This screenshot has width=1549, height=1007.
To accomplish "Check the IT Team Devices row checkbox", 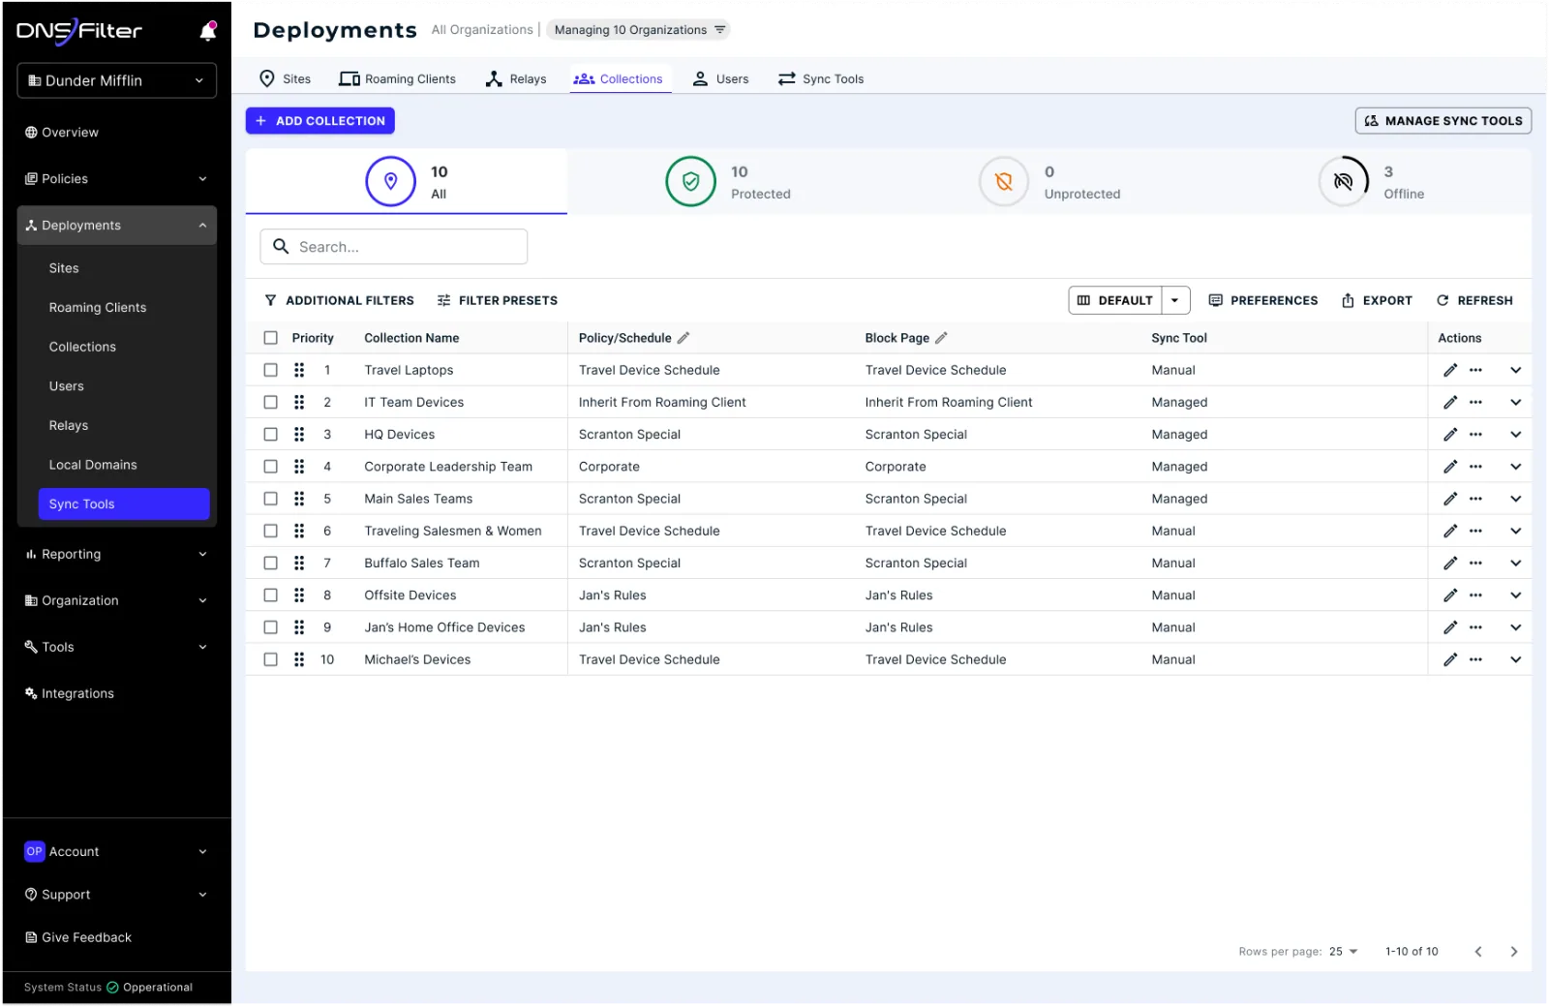I will (271, 402).
